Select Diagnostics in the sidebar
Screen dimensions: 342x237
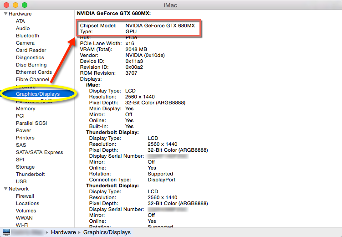coord(30,57)
